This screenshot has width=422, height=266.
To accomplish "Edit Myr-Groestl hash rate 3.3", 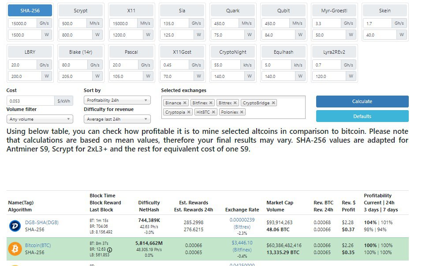I will (326, 23).
